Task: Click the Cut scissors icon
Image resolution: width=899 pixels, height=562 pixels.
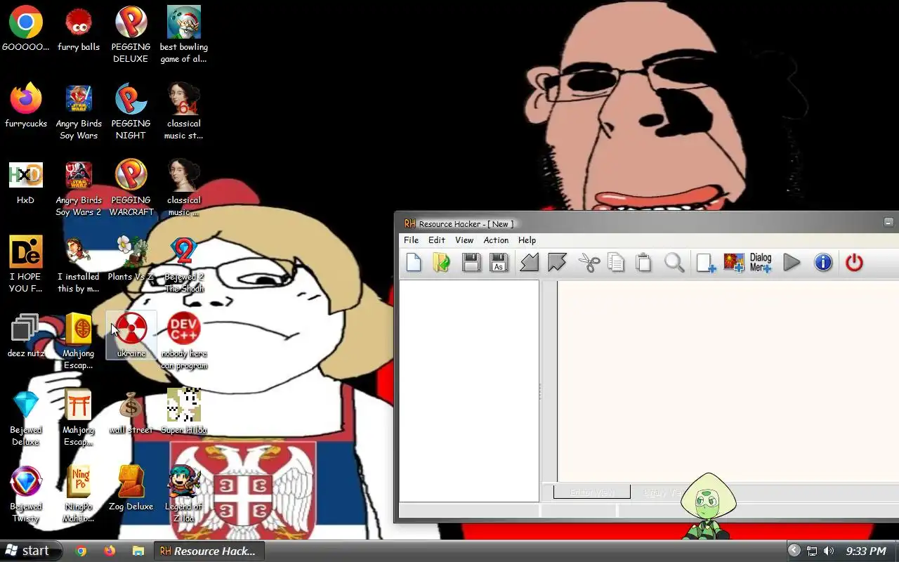Action: pos(589,263)
